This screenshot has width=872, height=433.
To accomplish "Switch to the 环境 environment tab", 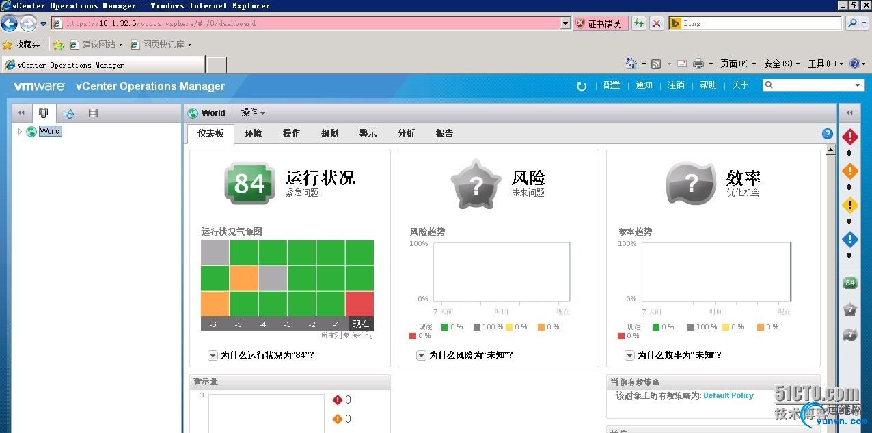I will pos(253,134).
